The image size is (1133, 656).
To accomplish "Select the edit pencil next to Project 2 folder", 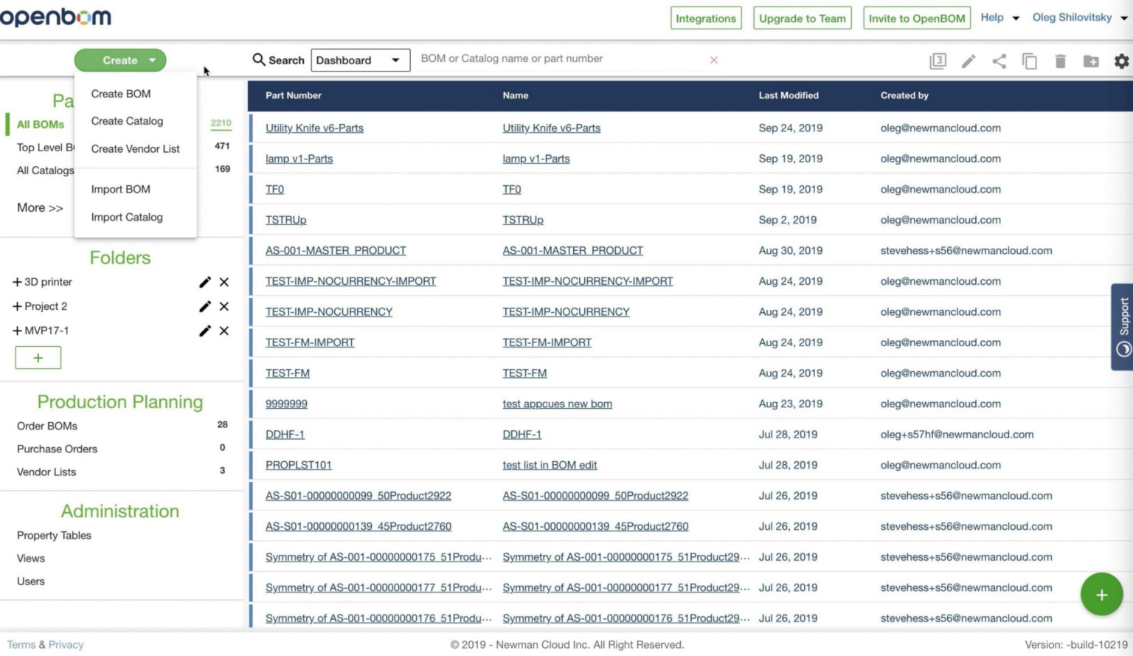I will click(205, 306).
